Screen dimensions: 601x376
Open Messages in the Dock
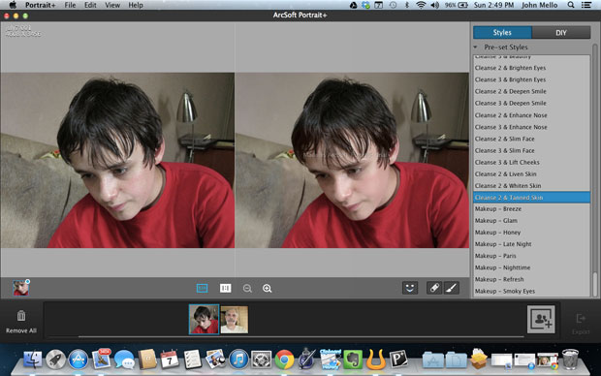(x=124, y=360)
